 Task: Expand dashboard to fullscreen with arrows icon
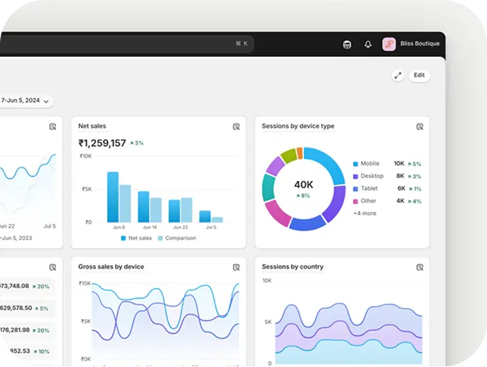click(x=398, y=75)
